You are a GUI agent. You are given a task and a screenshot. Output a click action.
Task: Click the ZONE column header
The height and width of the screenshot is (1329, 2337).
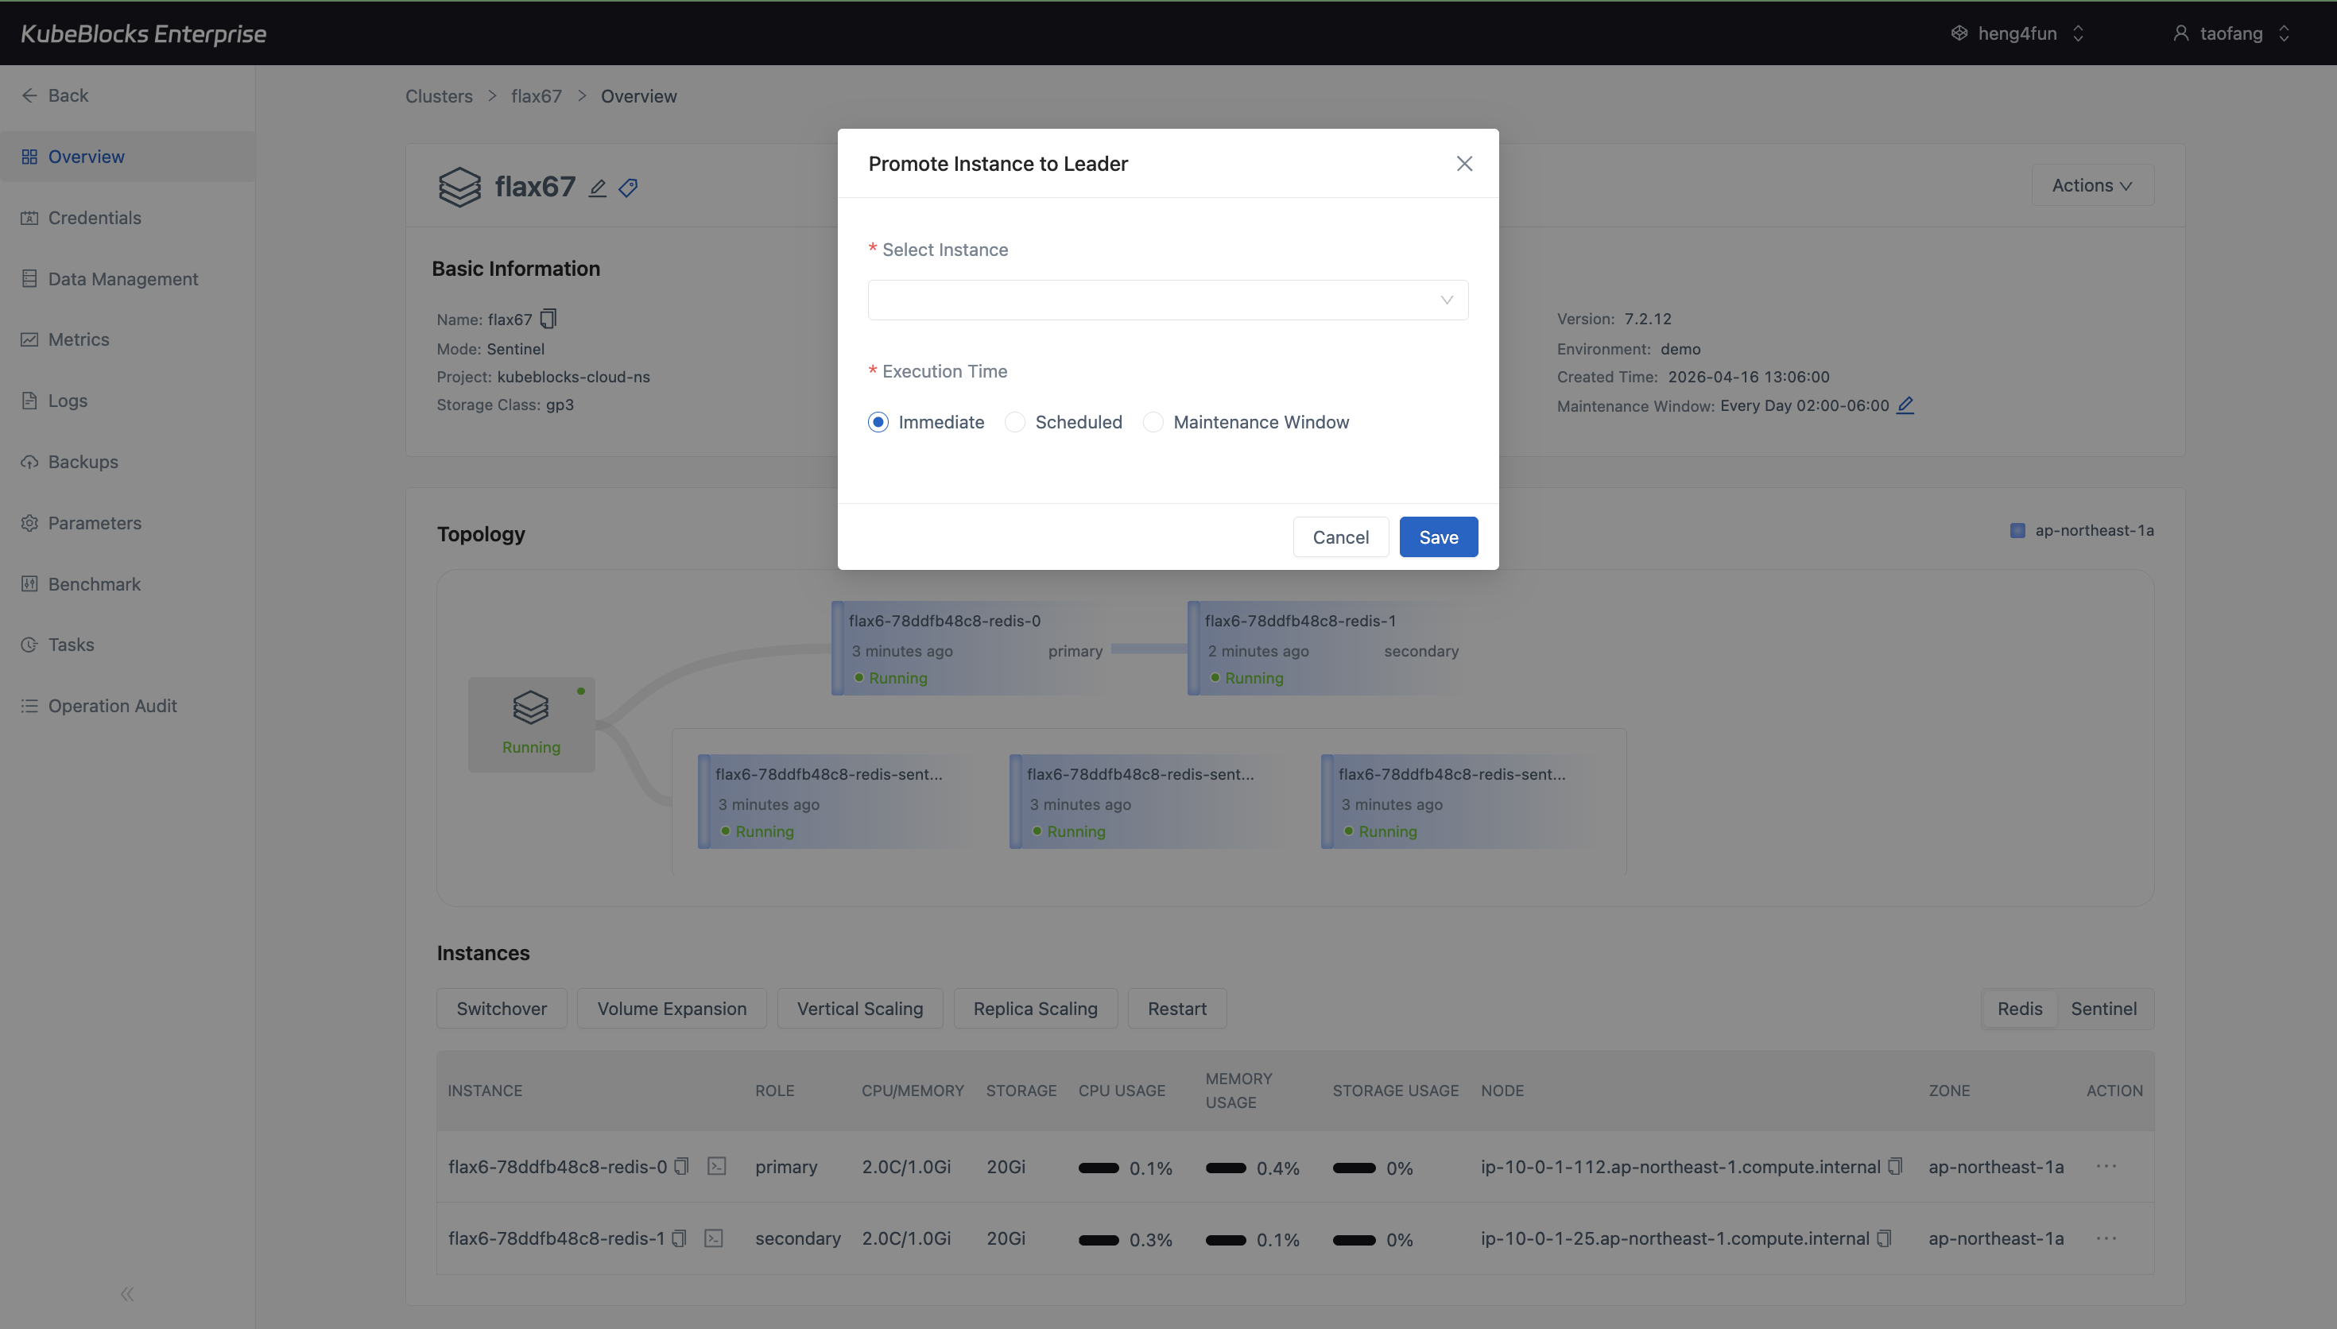(1948, 1090)
